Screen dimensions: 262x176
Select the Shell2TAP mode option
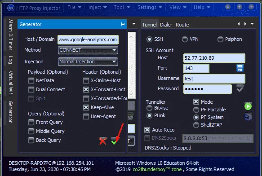(196, 125)
